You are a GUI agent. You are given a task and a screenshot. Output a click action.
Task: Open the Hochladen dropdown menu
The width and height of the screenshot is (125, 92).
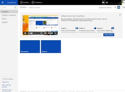(37, 3)
